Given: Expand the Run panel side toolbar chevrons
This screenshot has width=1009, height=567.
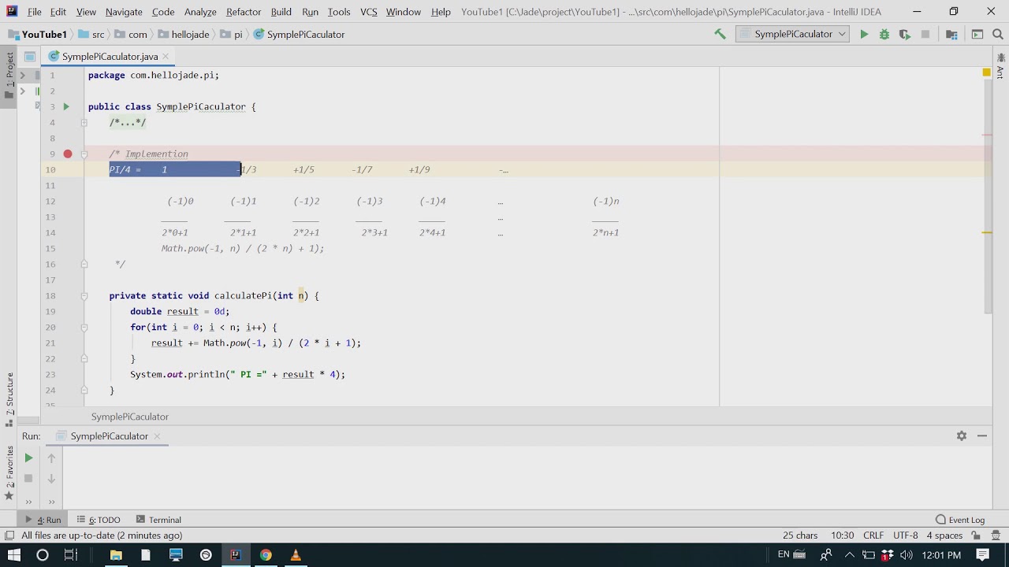Looking at the screenshot, I should click(x=28, y=502).
